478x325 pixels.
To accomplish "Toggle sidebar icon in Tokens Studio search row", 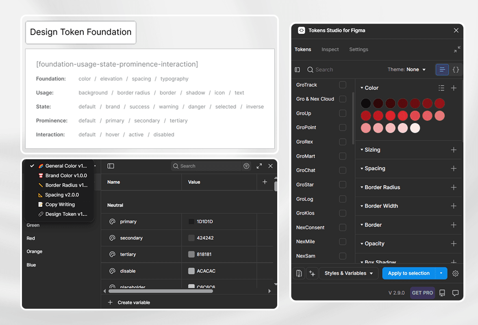I will click(x=297, y=70).
